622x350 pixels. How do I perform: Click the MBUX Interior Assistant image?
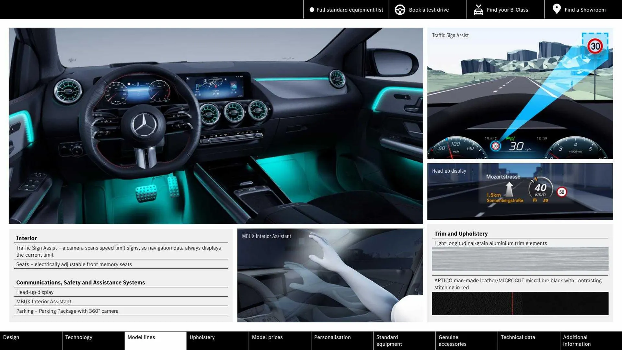(330, 275)
